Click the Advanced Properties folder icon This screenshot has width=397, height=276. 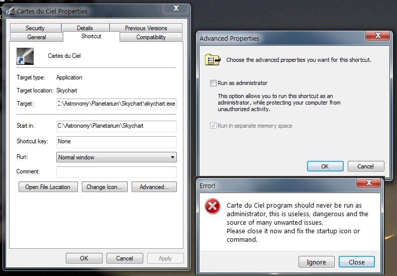(x=213, y=60)
